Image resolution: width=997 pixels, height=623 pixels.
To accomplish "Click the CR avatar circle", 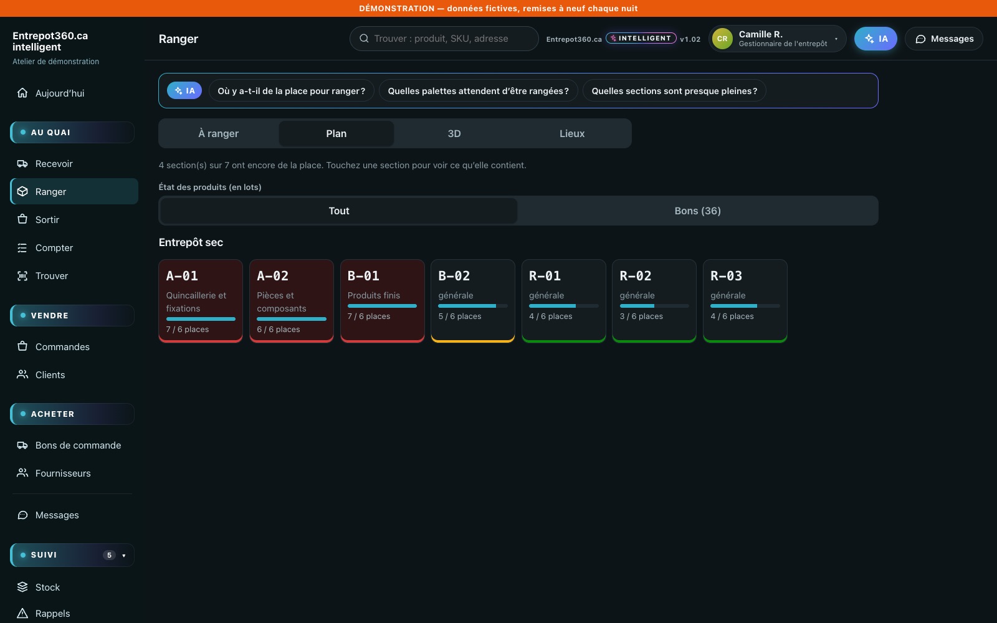I will [722, 39].
